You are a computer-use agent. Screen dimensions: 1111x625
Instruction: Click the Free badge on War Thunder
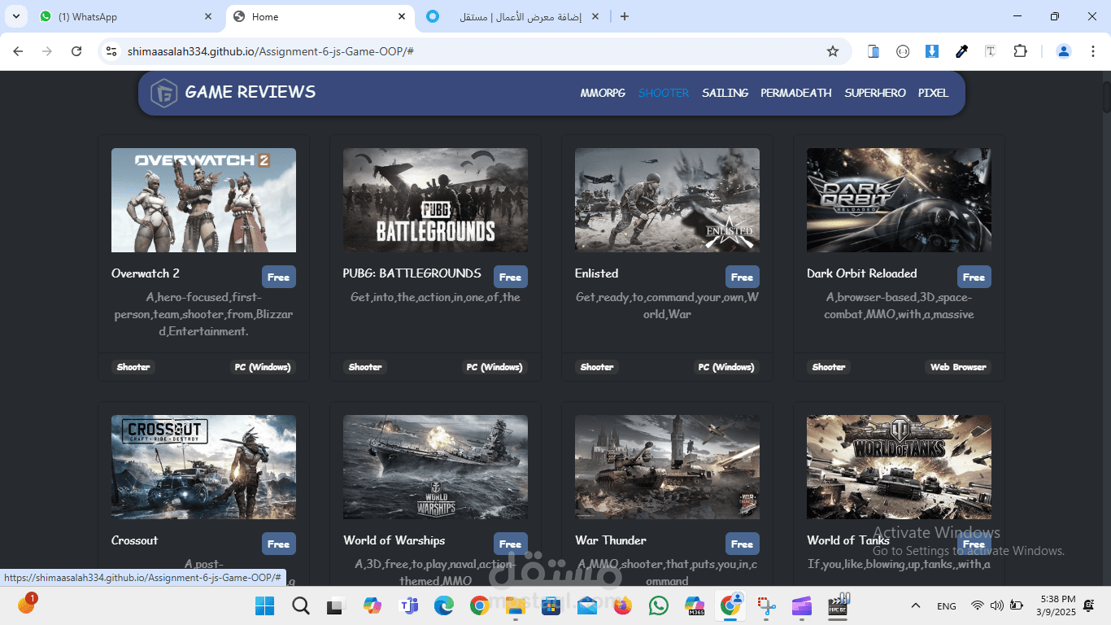point(743,544)
